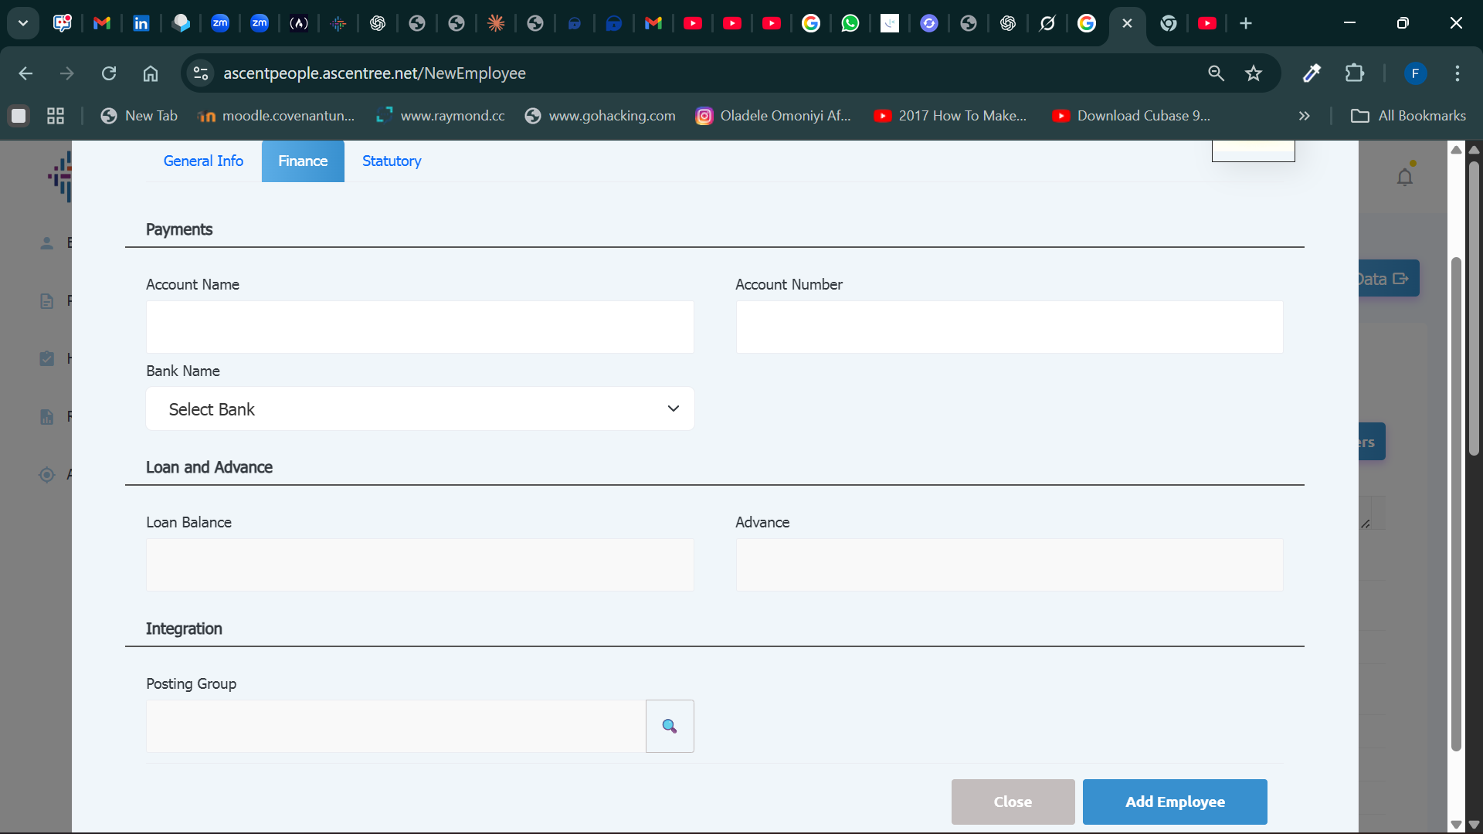Open the Select Bank dropdown
Screen dimensions: 1483x834
419,409
